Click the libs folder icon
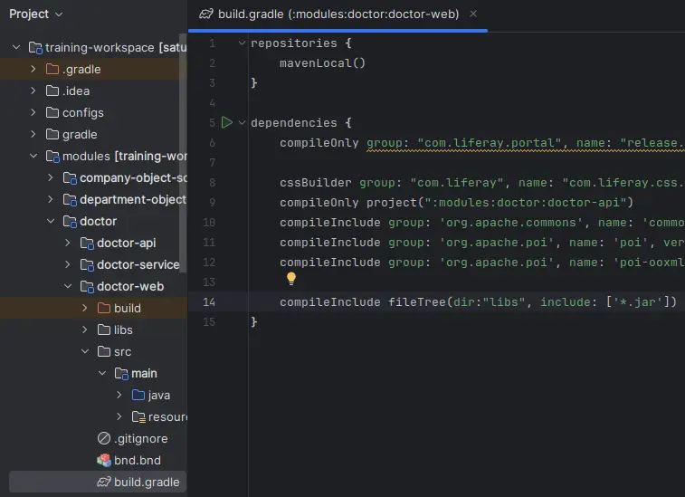Viewport: 685px width, 497px height. tap(104, 330)
